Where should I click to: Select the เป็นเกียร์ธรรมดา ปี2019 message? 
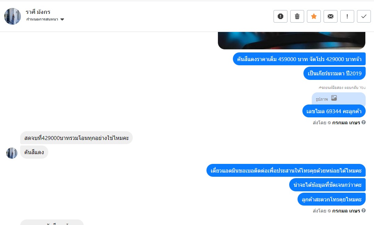[x=334, y=73]
